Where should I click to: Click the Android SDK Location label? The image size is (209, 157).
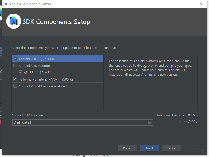pyautogui.click(x=28, y=115)
